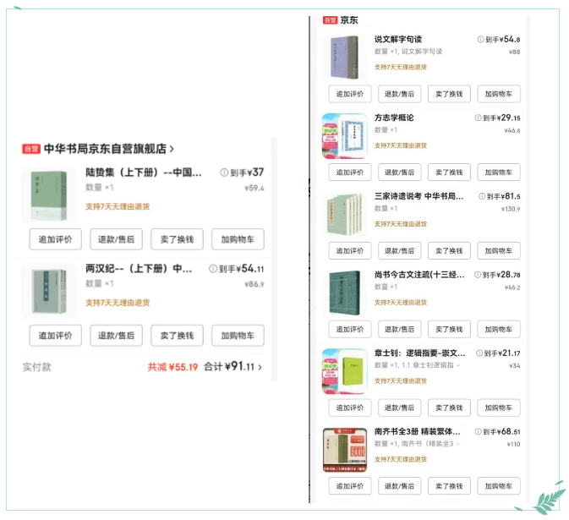The image size is (569, 520).
Task: Open the 南齐书全3册 book thumbnail
Action: pos(344,450)
